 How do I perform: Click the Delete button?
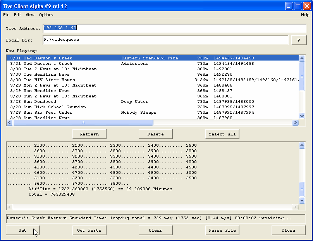(155, 134)
